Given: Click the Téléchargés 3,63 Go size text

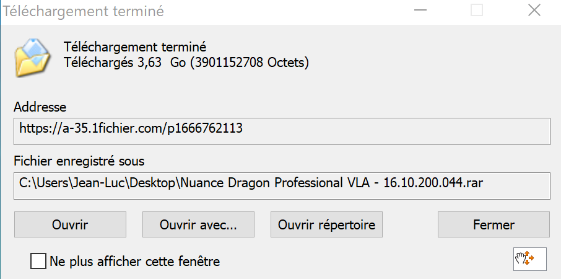Looking at the screenshot, I should (118, 62).
